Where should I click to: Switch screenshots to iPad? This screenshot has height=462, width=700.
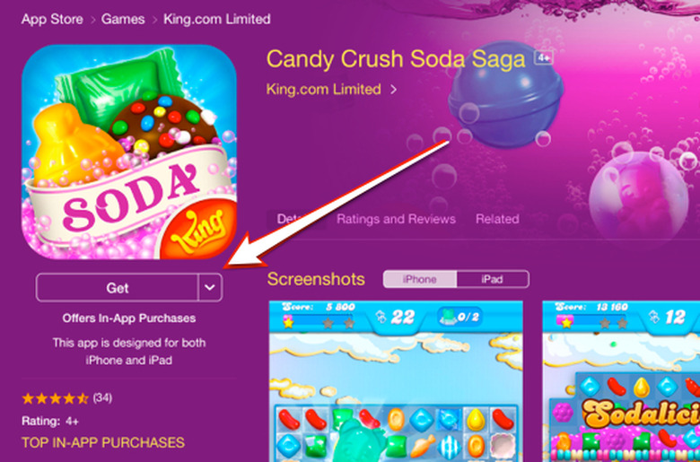(x=493, y=279)
